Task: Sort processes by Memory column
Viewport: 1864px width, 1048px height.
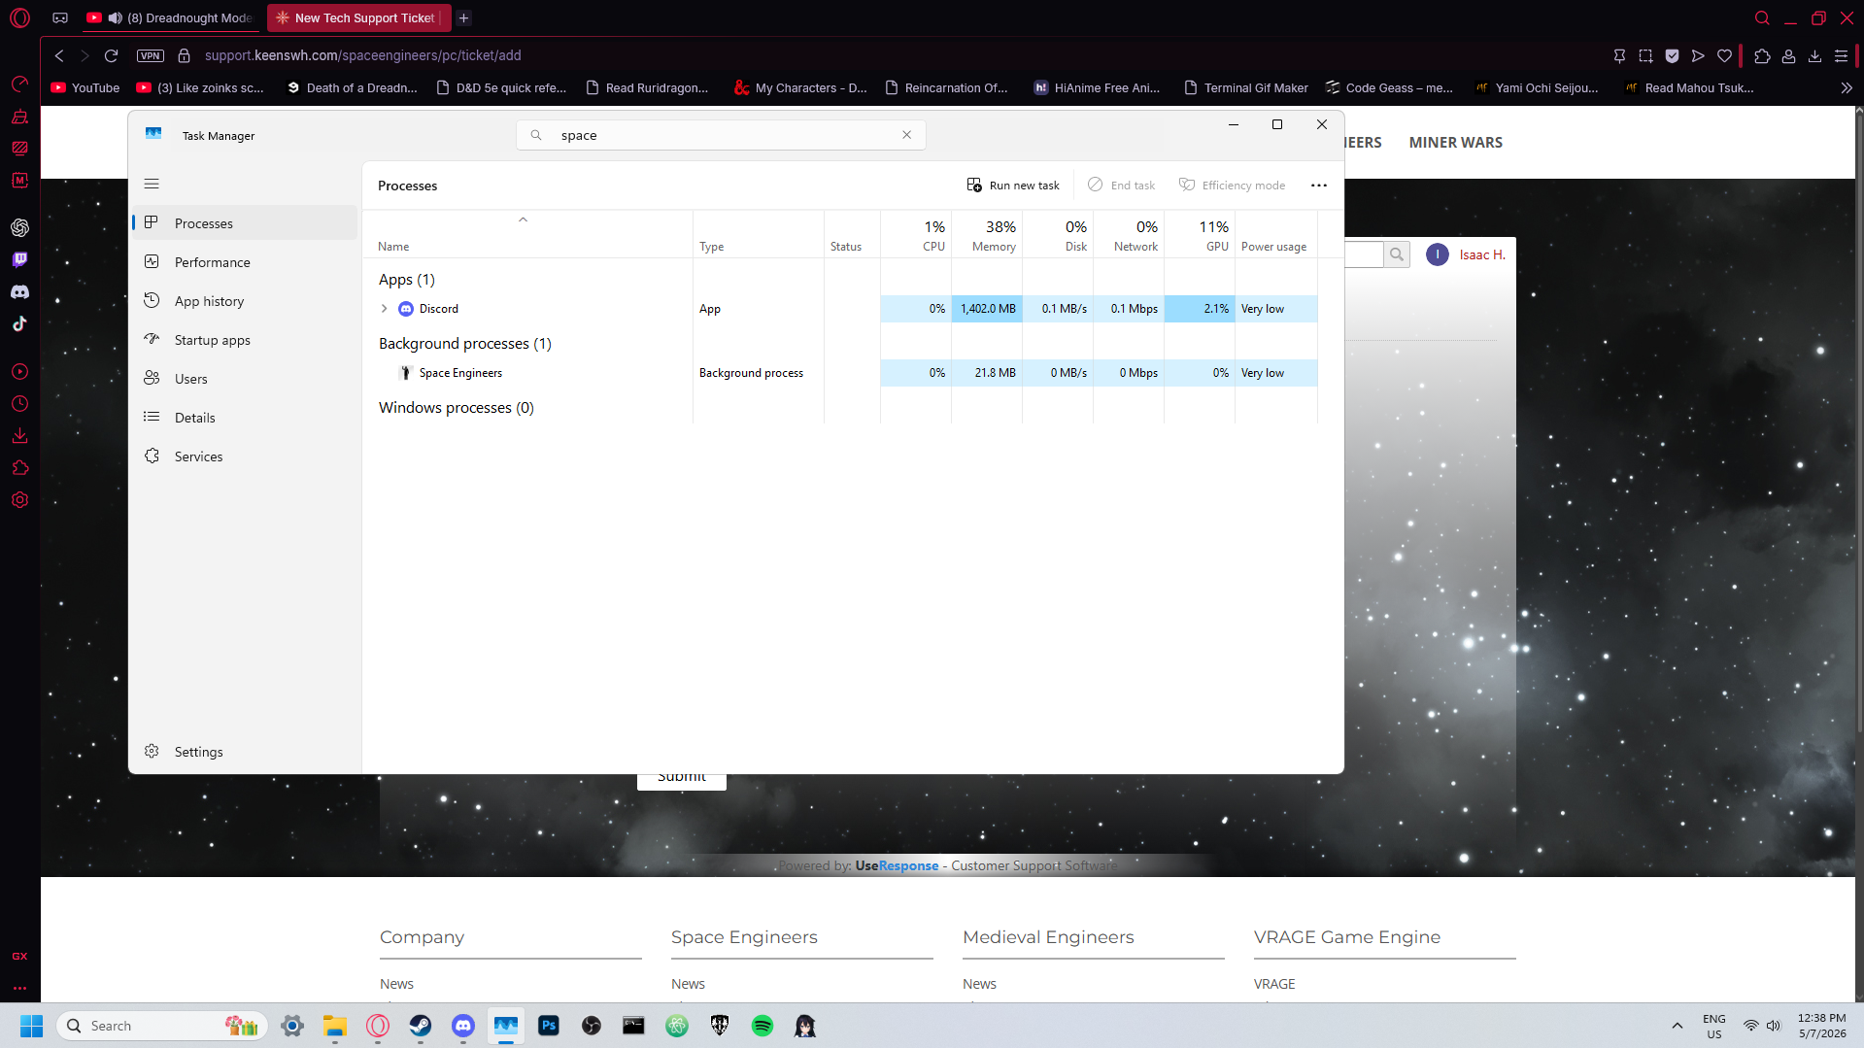Action: [987, 235]
